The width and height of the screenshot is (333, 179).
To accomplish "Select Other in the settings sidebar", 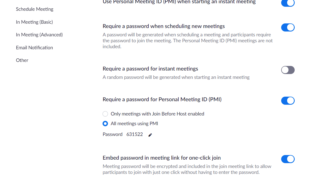I will click(x=22, y=60).
